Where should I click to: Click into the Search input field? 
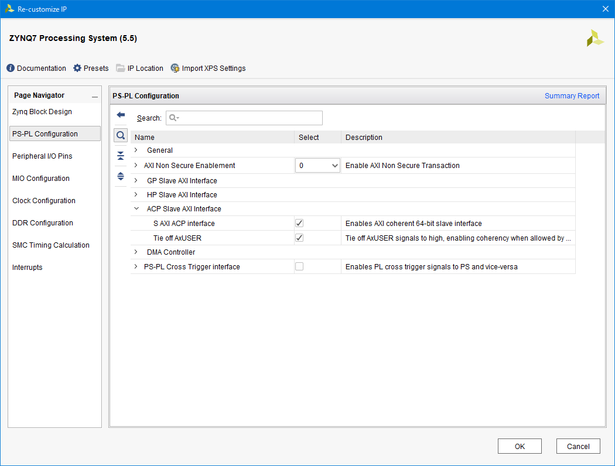point(244,118)
